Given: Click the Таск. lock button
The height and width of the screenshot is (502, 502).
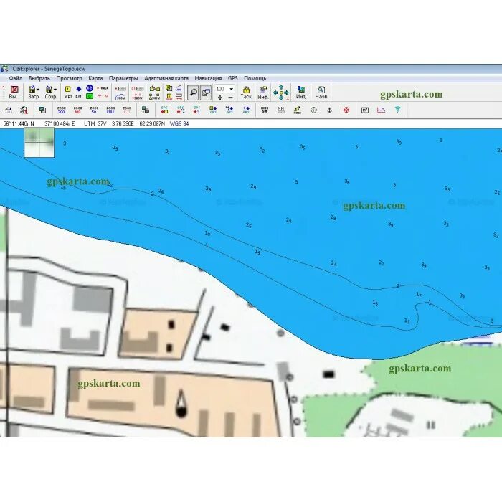Looking at the screenshot, I should (246, 93).
